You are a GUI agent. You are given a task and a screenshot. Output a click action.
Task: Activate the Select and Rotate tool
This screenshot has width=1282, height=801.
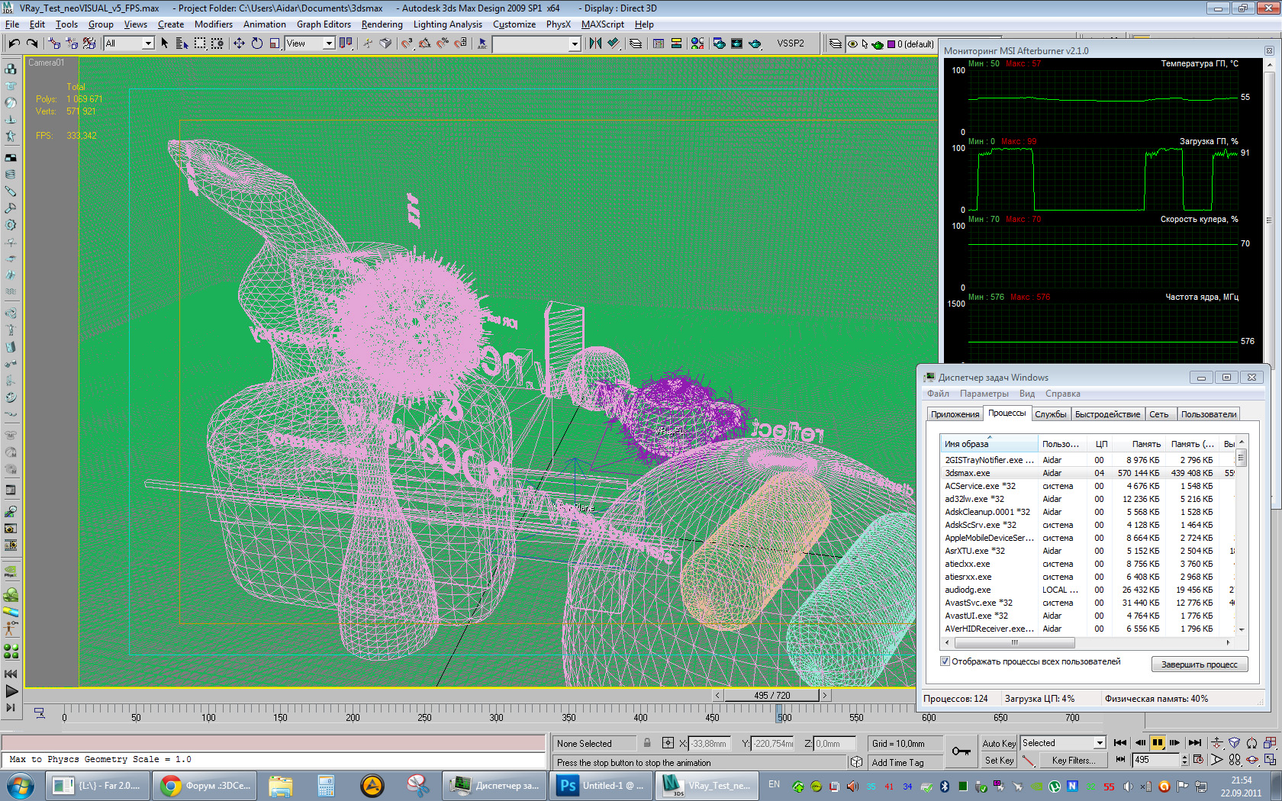click(x=257, y=43)
